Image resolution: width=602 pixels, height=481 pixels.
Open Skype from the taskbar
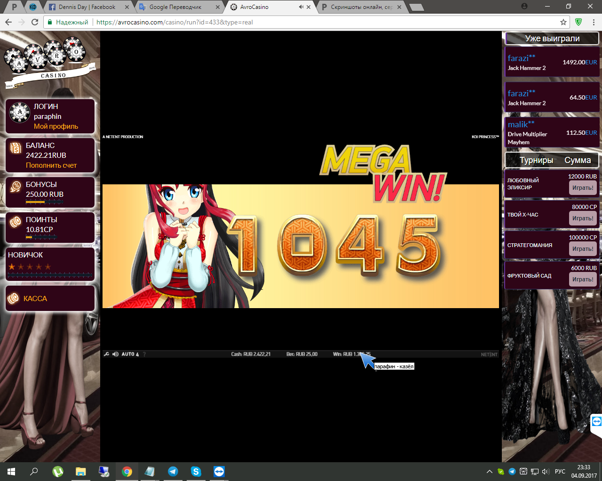click(196, 472)
